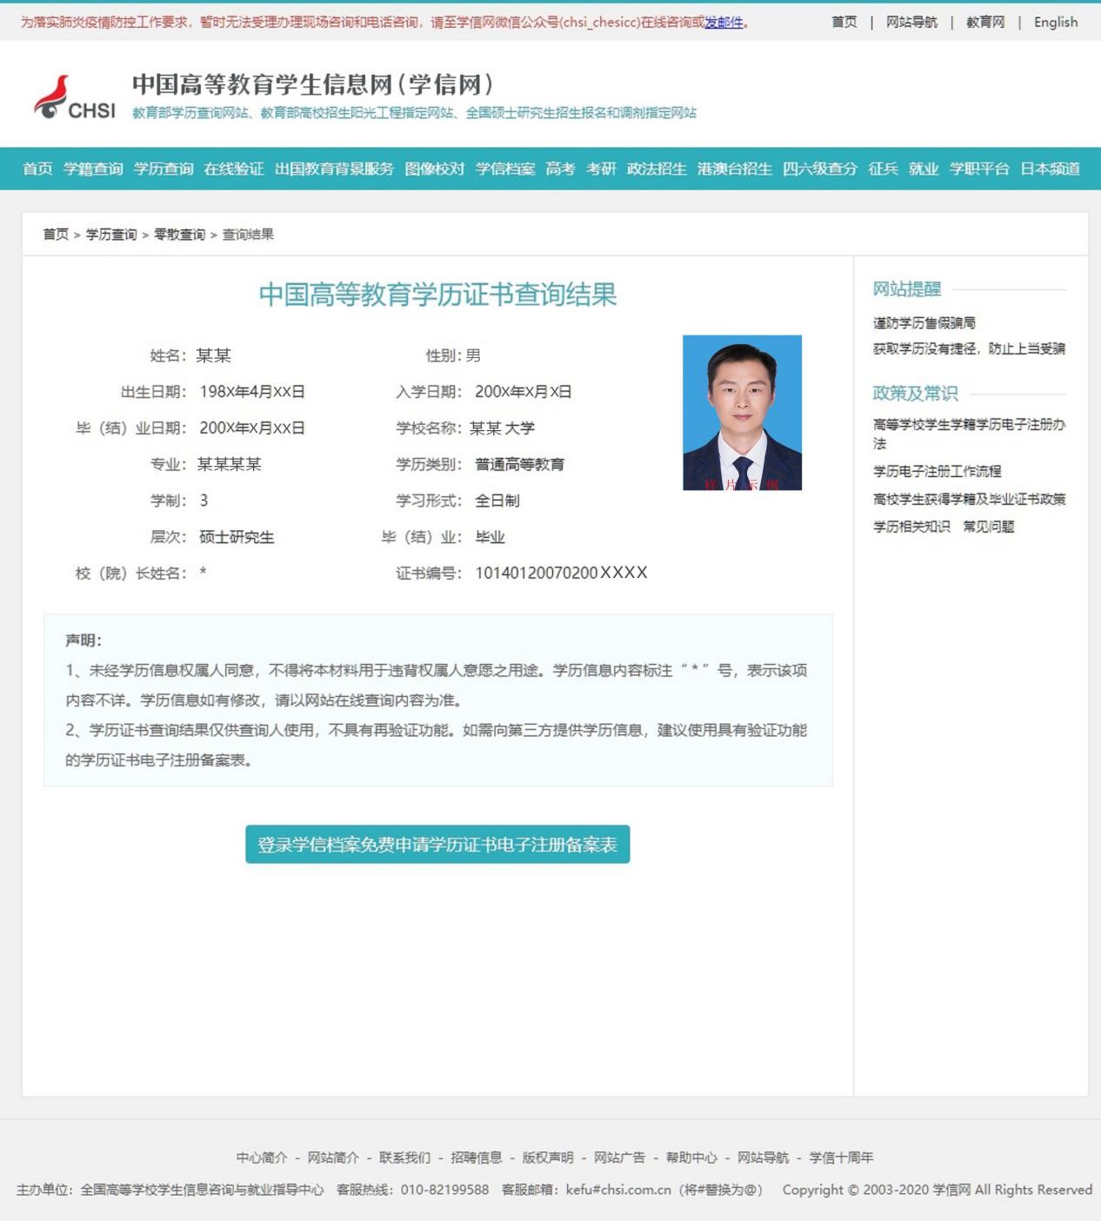Open 学历电子注册工作流程 policy link
Image resolution: width=1101 pixels, height=1221 pixels.
937,471
